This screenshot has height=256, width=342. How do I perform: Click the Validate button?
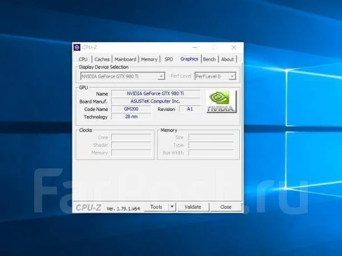tap(193, 207)
